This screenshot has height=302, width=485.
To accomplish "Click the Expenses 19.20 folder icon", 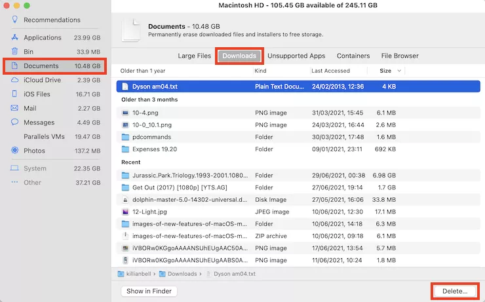I will [x=125, y=149].
